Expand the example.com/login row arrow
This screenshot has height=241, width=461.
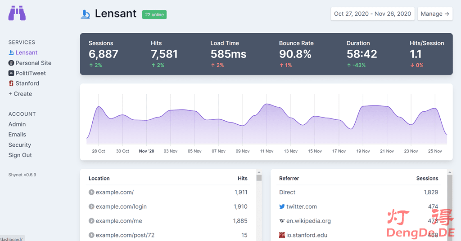click(91, 206)
